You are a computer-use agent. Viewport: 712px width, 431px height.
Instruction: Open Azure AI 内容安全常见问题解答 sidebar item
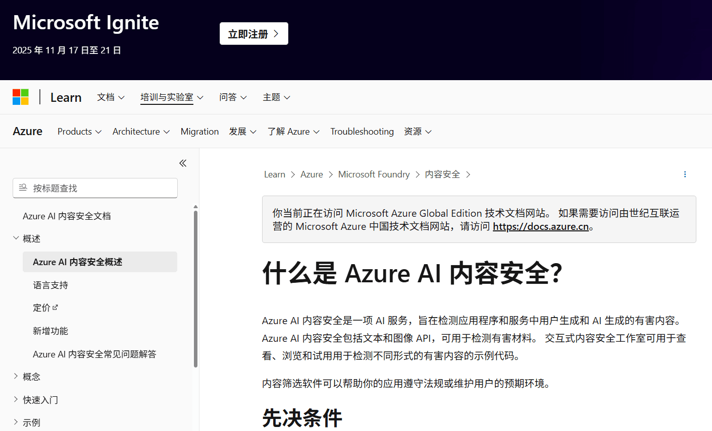point(94,354)
